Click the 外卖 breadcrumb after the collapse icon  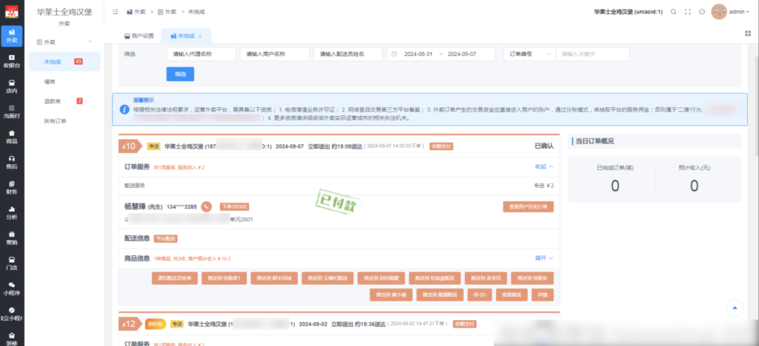click(x=136, y=12)
